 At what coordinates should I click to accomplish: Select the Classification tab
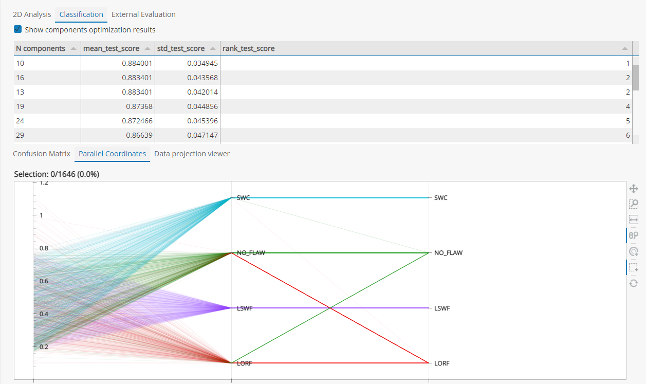(x=81, y=14)
